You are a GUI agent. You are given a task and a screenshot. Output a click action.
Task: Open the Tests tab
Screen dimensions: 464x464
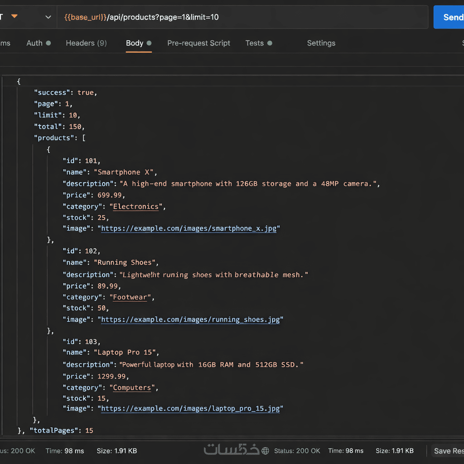coord(255,43)
